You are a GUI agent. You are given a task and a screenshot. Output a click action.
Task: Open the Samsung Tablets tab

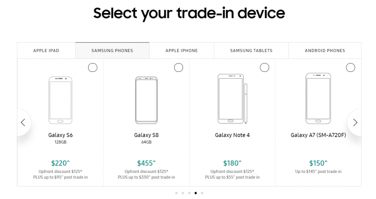click(x=251, y=51)
